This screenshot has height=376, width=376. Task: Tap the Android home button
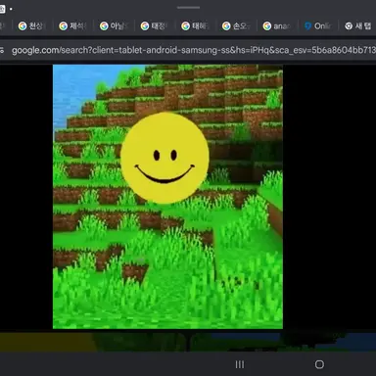click(319, 364)
